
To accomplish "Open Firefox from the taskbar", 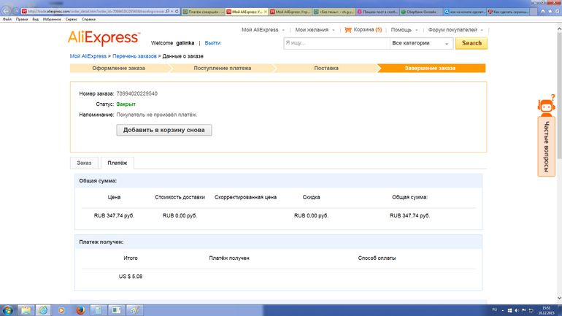I will coord(80,309).
